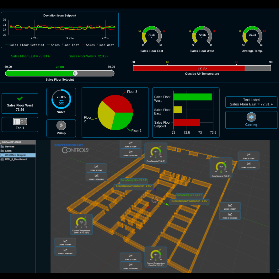
Task: Open the ZONE 3 TEMP trend button
Action: pos(96,168)
